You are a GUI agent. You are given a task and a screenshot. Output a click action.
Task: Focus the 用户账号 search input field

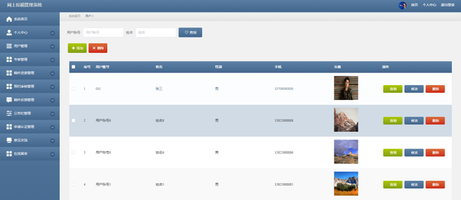pos(103,32)
